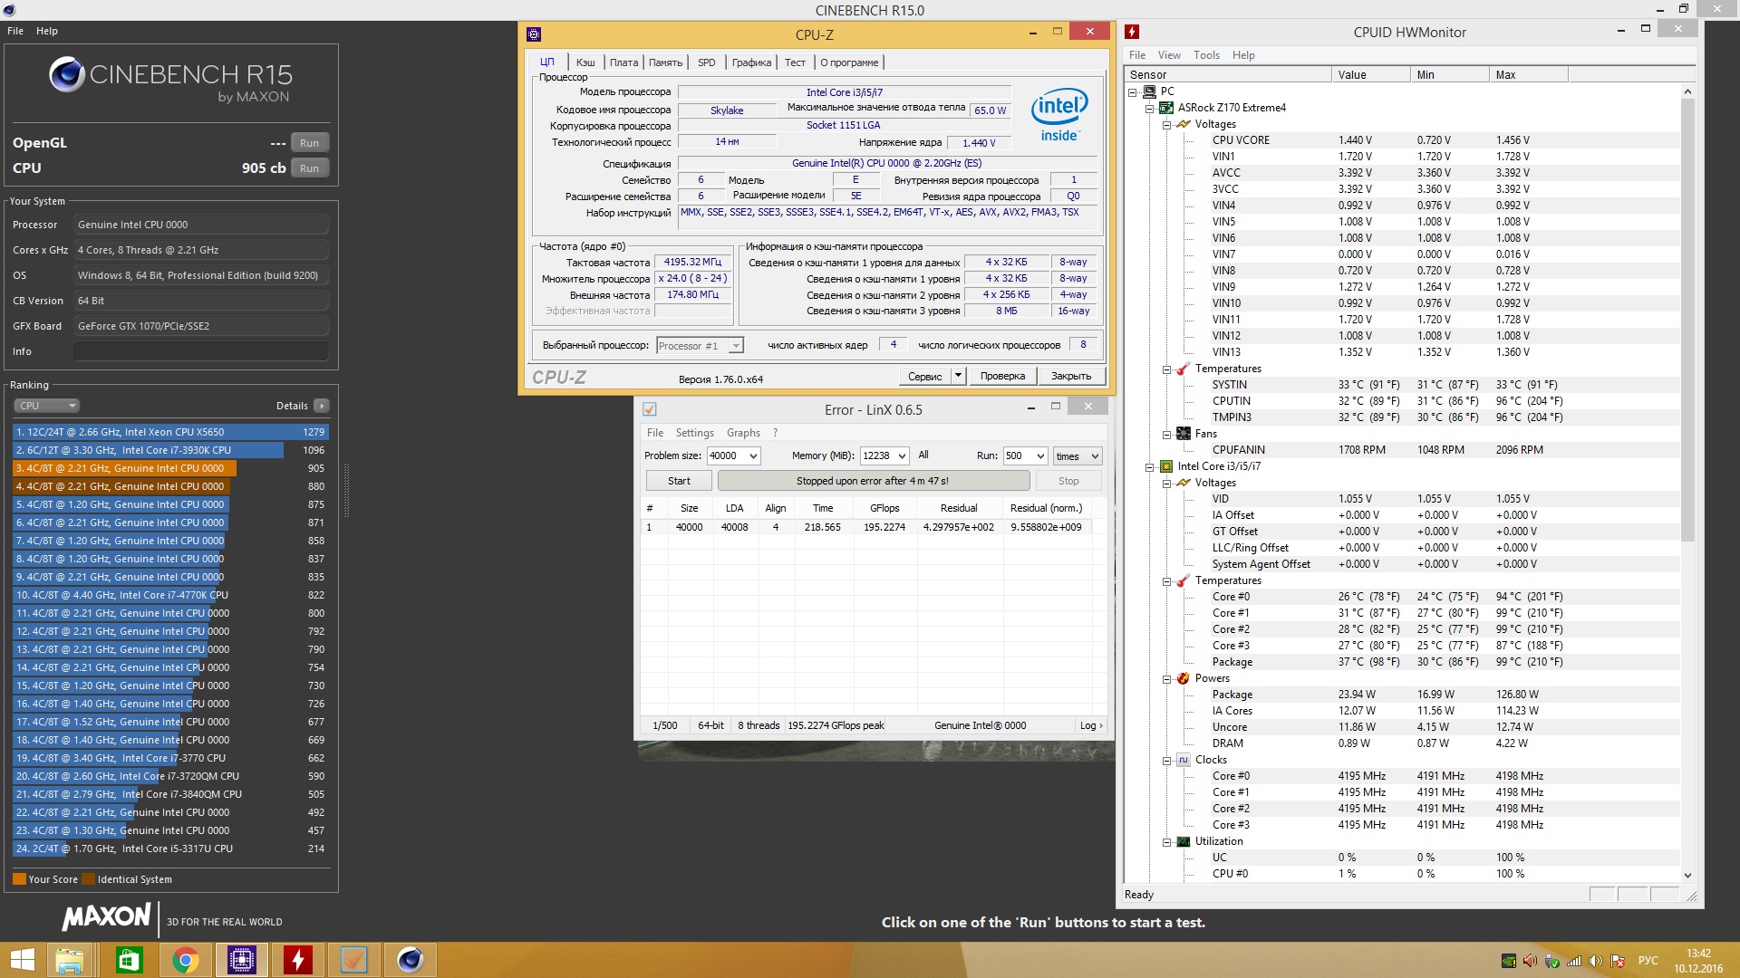Screen dimensions: 1740x978
Task: Click the LinX title bar checkbox icon
Action: click(649, 409)
